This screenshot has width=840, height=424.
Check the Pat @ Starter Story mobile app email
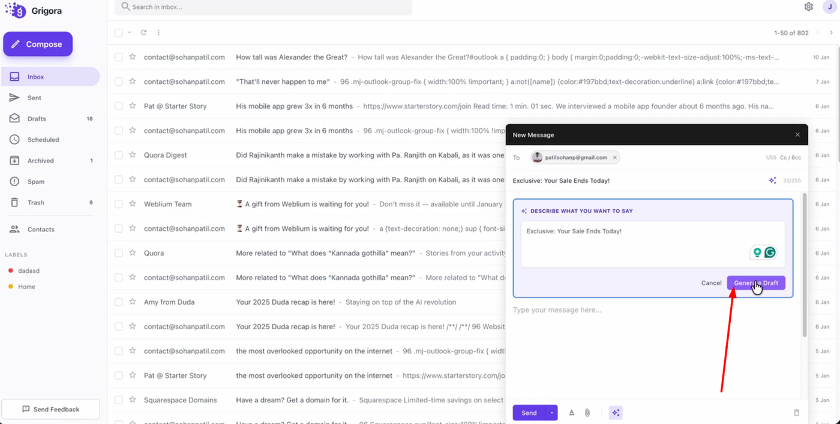119,106
